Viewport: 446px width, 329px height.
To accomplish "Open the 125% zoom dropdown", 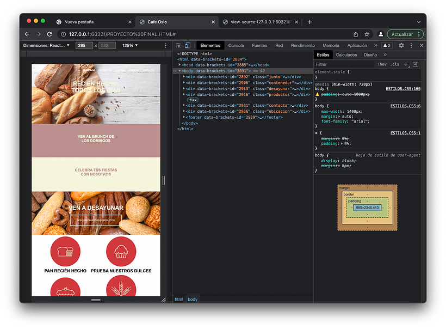I will tap(129, 45).
